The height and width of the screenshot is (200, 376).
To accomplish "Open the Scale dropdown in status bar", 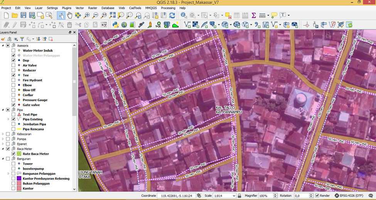I will click(x=234, y=196).
